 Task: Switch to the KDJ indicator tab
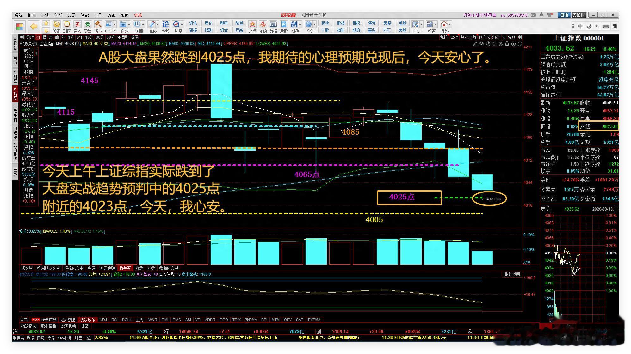coord(103,320)
